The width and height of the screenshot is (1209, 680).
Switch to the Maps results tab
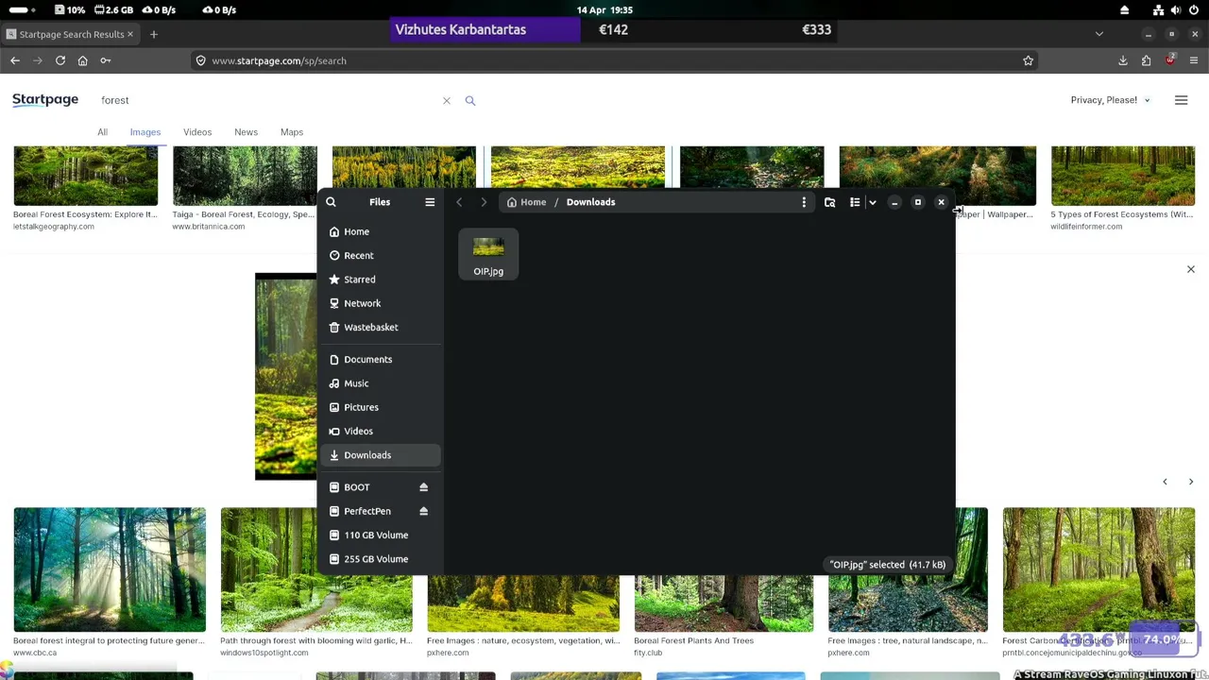[292, 132]
